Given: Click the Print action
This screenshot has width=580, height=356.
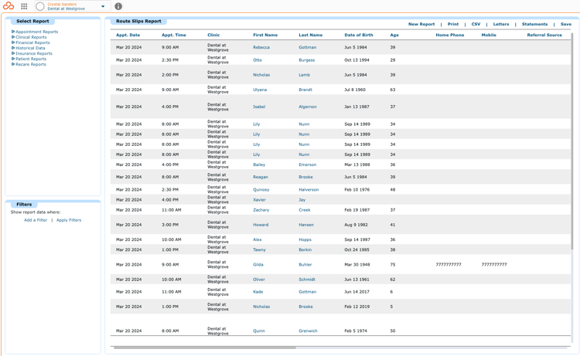Looking at the screenshot, I should (x=452, y=24).
